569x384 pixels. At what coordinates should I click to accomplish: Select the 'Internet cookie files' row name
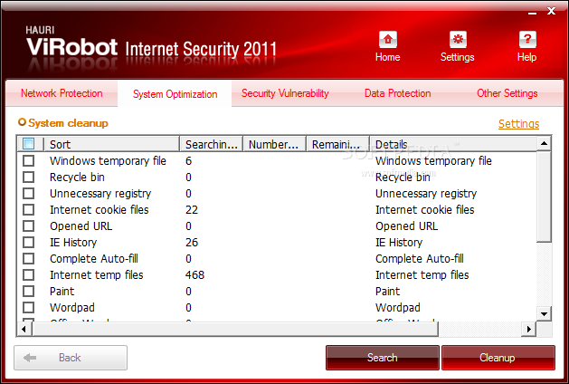point(100,210)
